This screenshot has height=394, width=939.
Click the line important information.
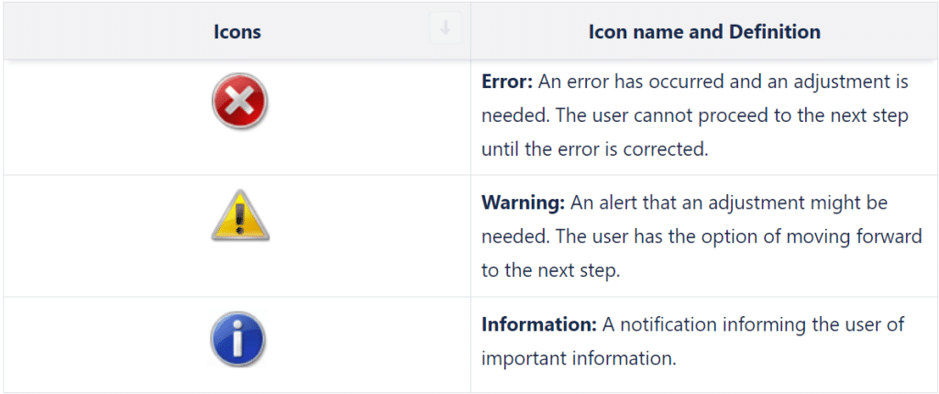pos(579,358)
